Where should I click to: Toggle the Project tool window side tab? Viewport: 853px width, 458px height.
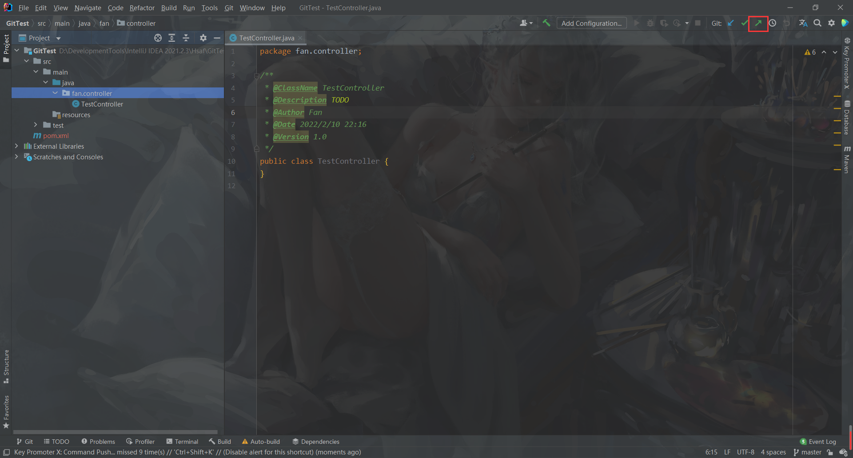(6, 48)
